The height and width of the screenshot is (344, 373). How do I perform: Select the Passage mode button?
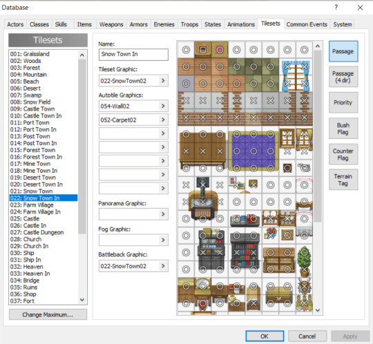click(343, 51)
